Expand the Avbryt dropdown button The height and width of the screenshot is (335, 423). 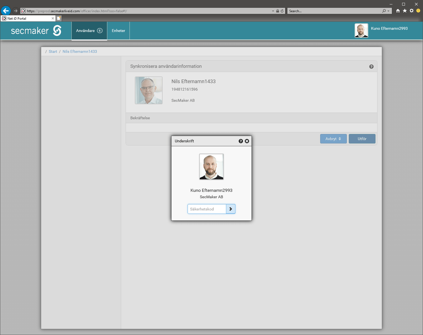coord(333,139)
